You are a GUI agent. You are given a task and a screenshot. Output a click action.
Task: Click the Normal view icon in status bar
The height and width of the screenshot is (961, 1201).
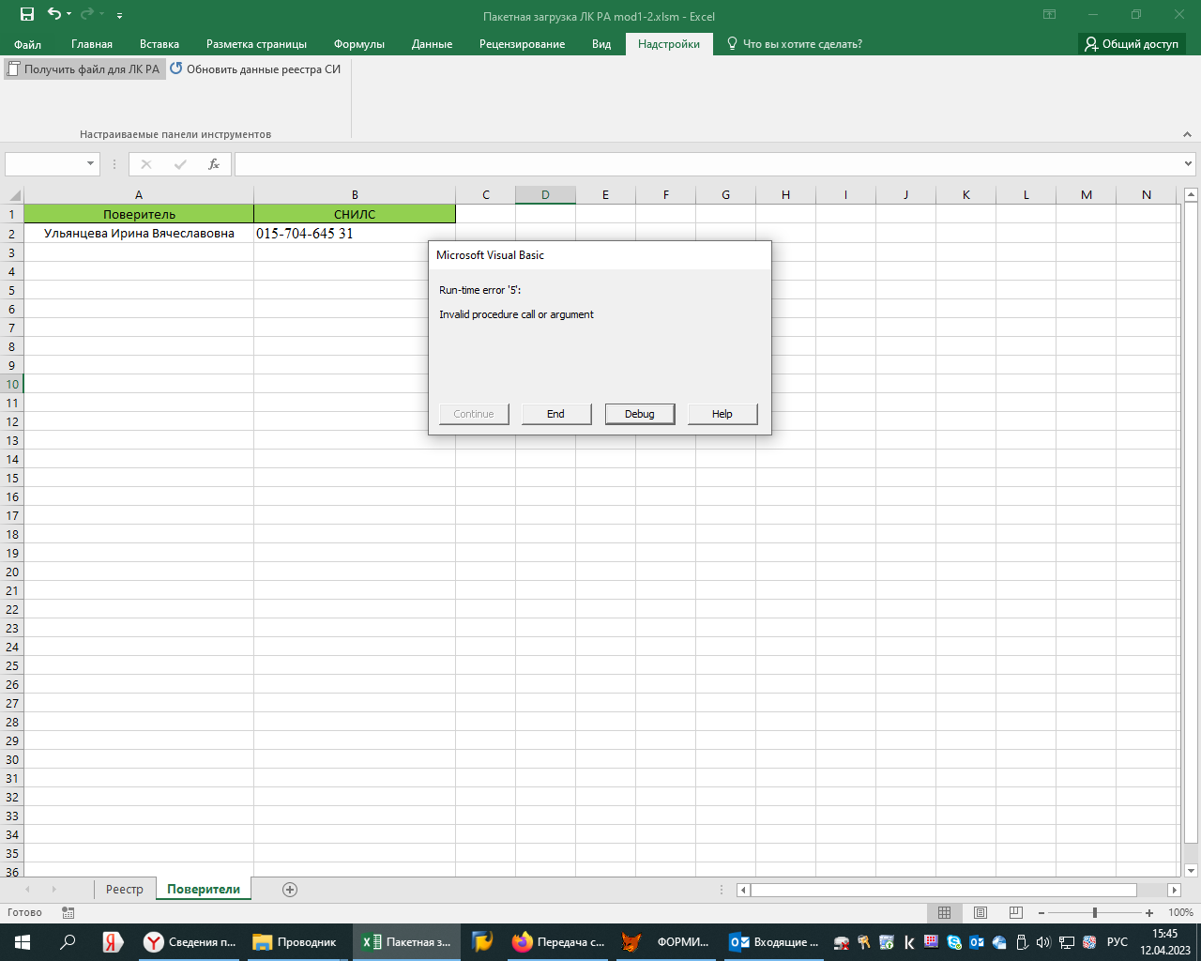[945, 913]
